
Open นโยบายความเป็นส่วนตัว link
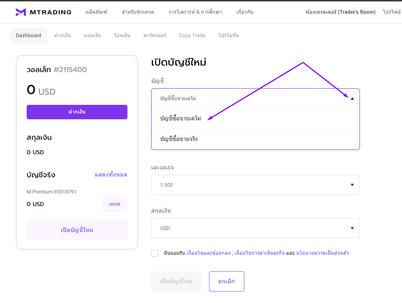(x=322, y=253)
